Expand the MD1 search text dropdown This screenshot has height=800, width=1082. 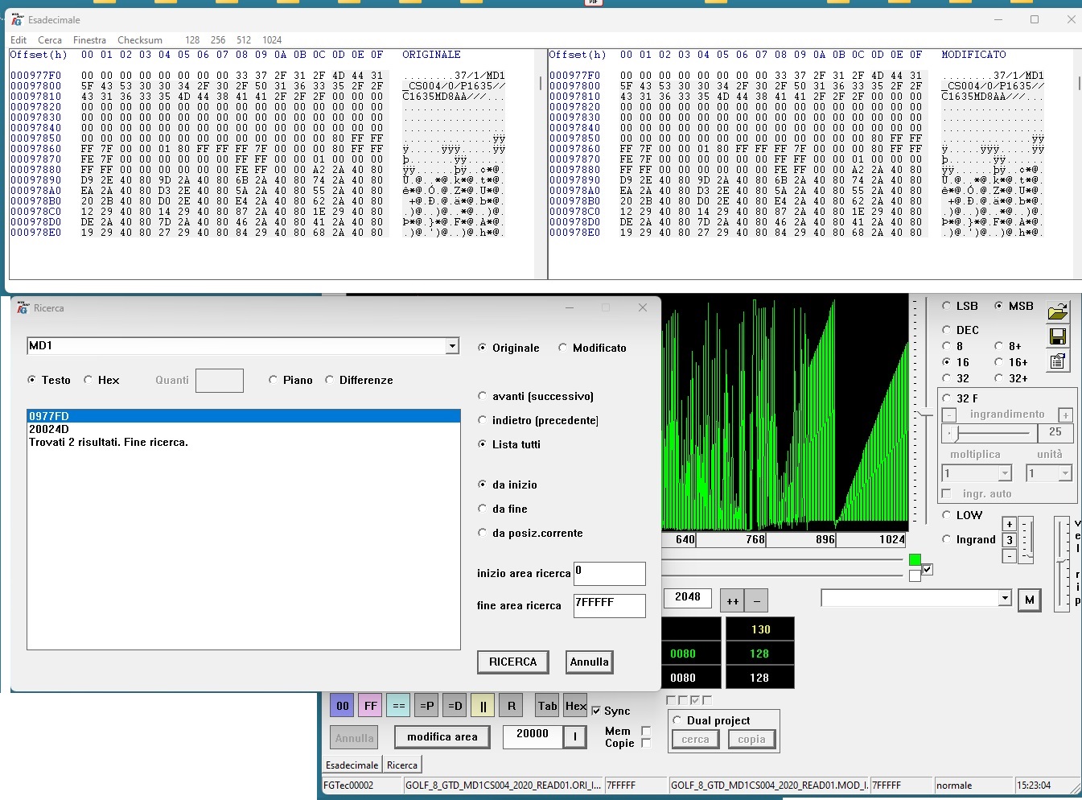452,346
